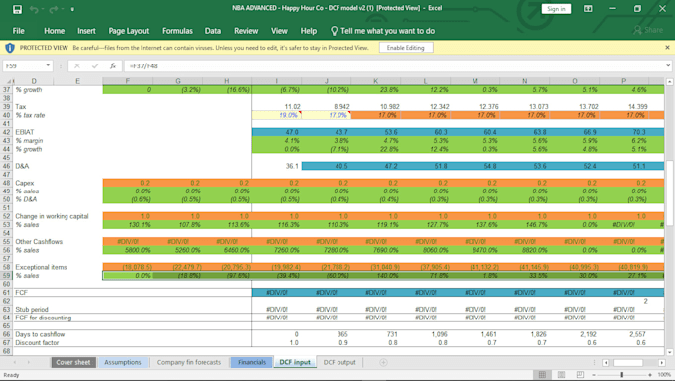Click the Protected View shield icon

click(10, 48)
